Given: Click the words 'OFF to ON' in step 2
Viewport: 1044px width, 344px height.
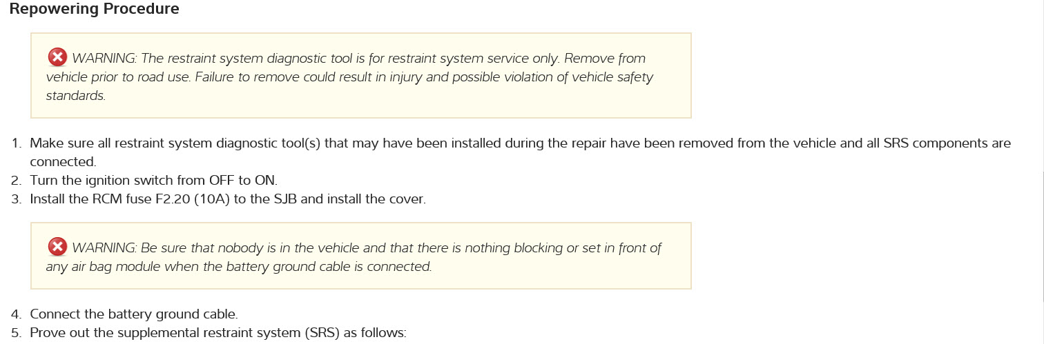Looking at the screenshot, I should point(242,181).
